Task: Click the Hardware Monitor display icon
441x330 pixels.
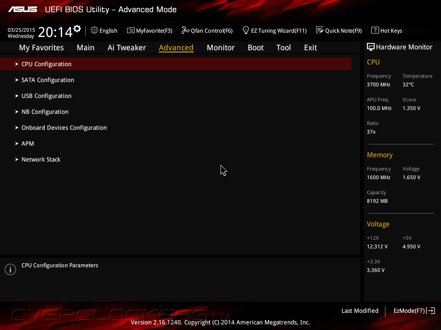Action: (371, 47)
